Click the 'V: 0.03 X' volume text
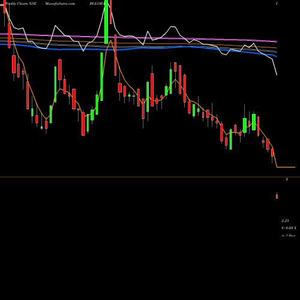The height and width of the screenshot is (300, 300). click(289, 228)
